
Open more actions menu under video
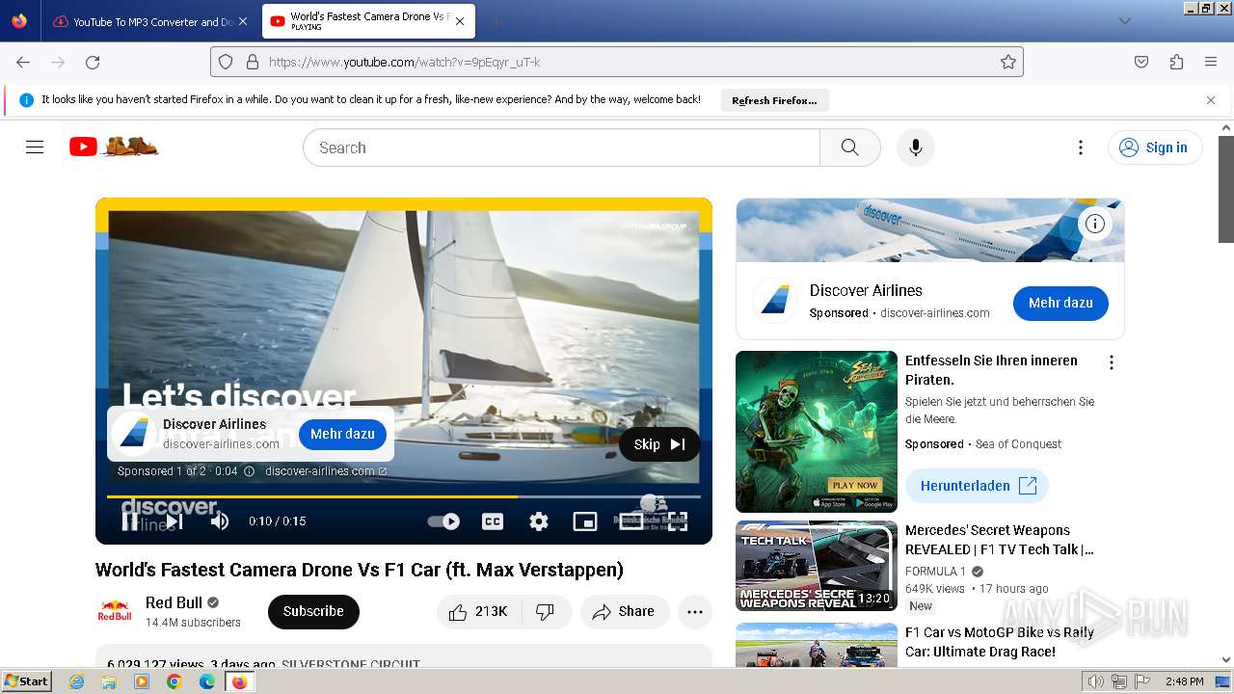(x=695, y=612)
